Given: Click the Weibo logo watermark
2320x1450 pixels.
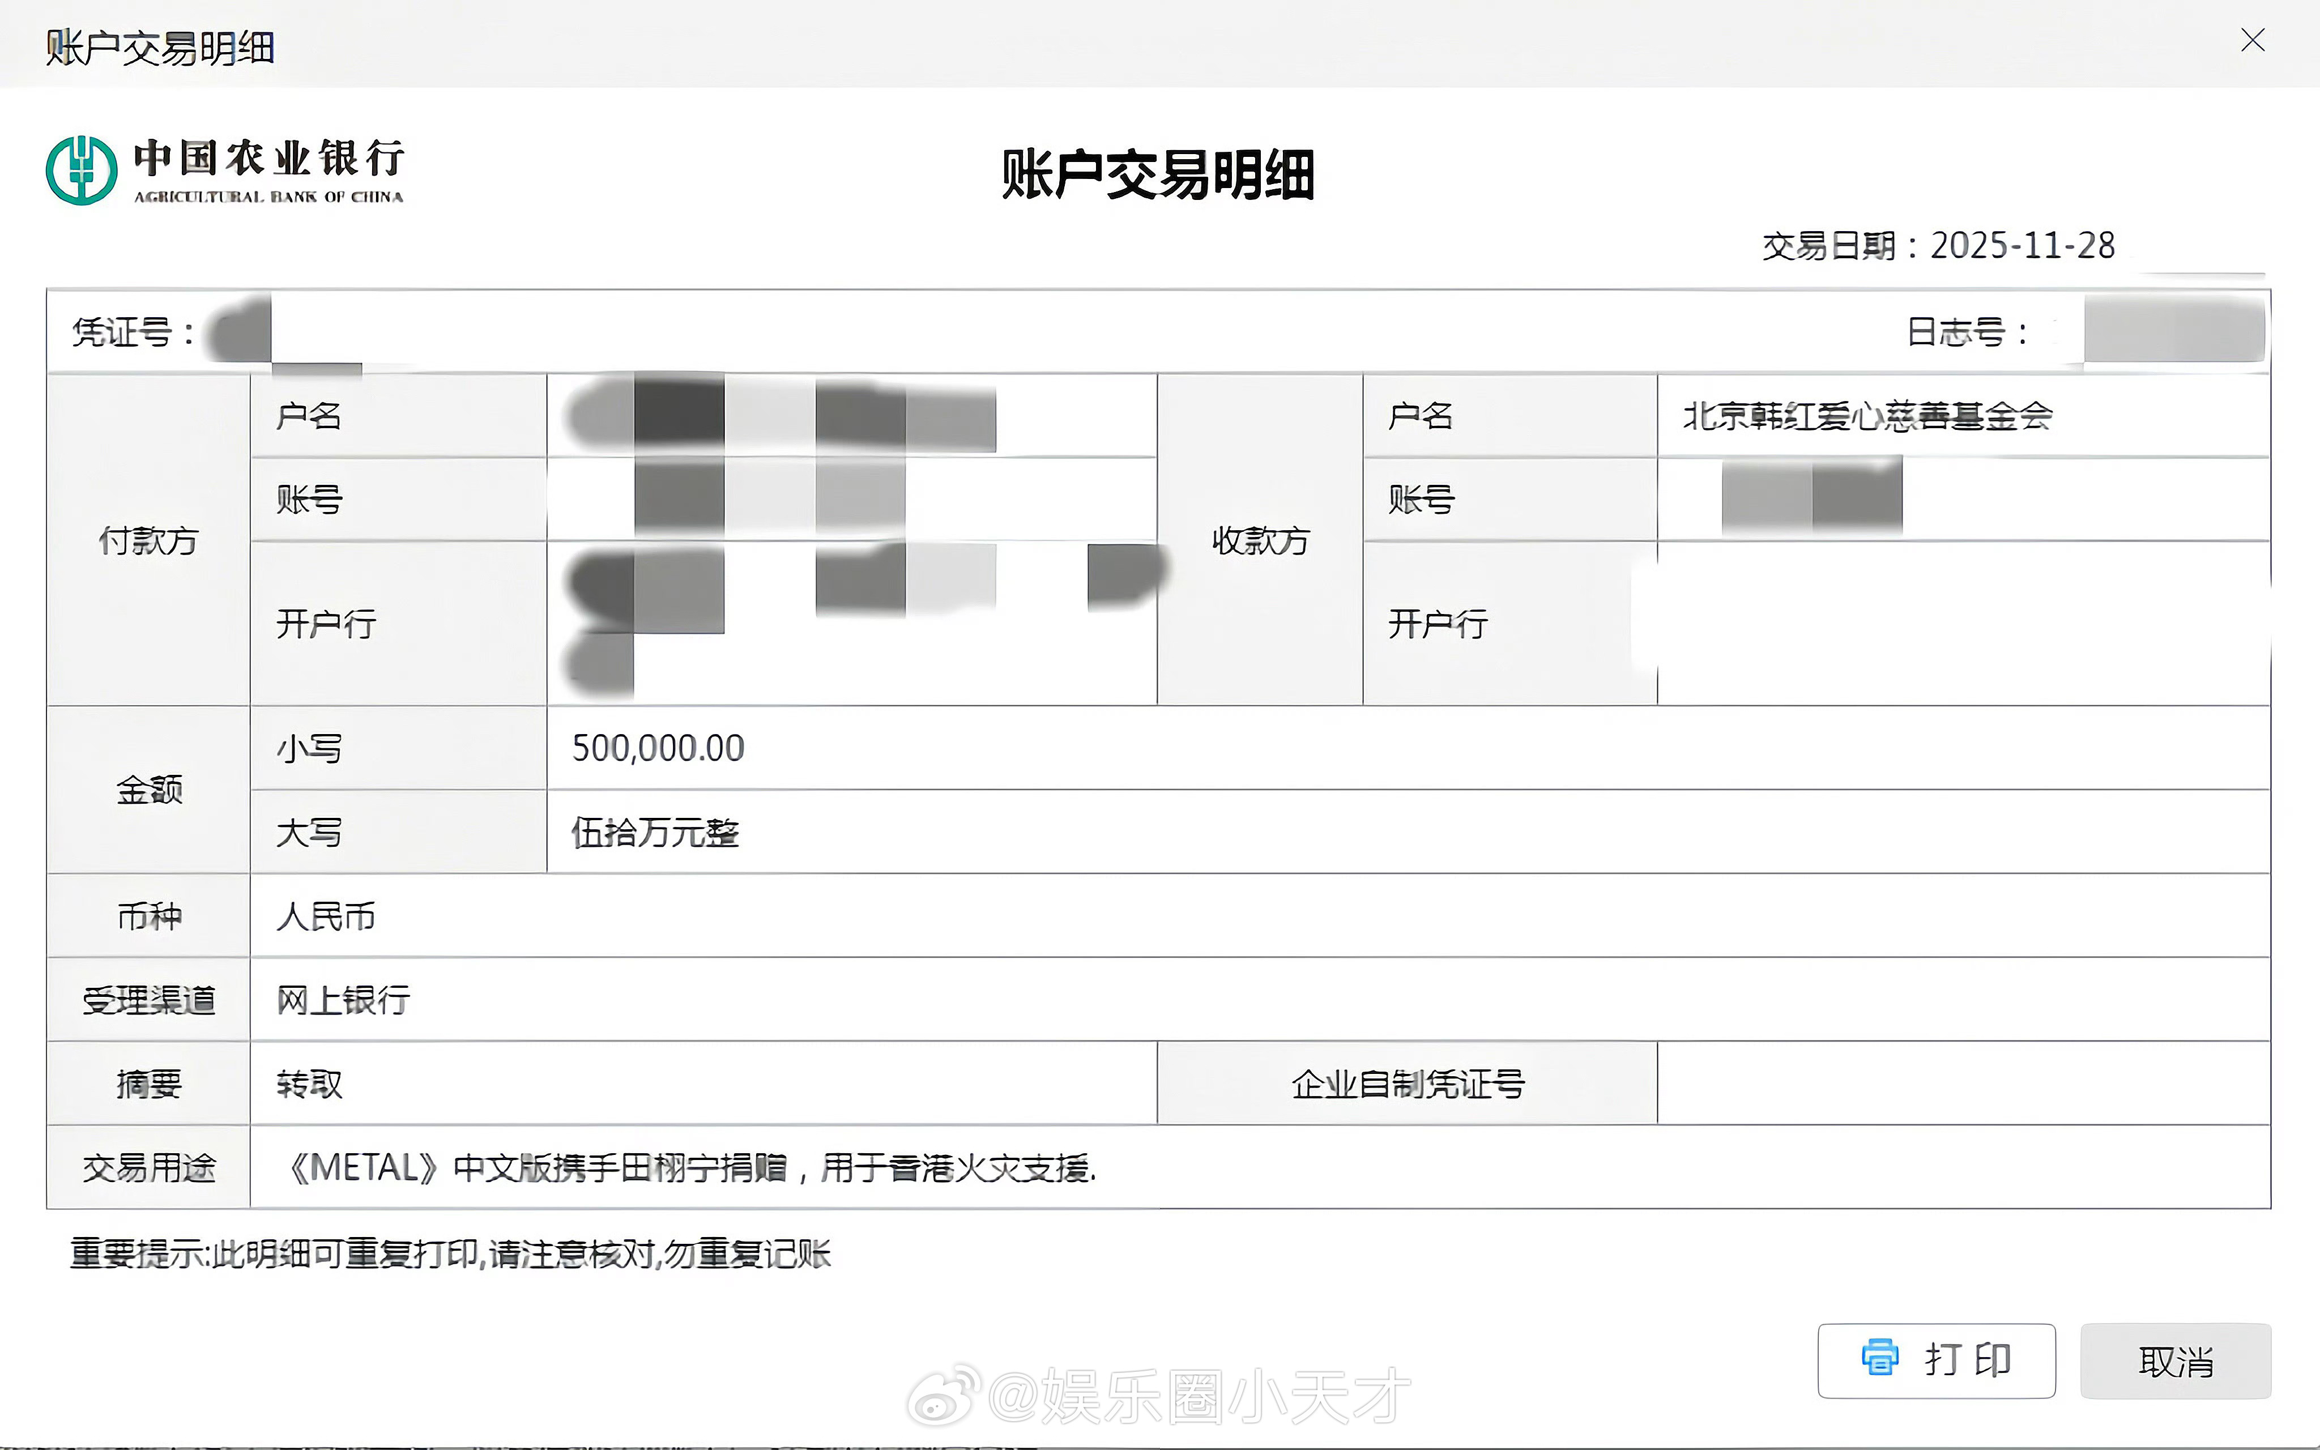Looking at the screenshot, I should tap(942, 1396).
